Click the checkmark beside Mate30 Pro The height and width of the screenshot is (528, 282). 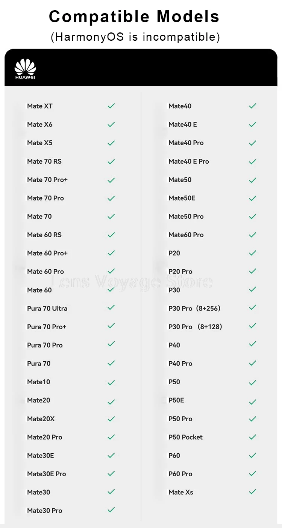coord(111,510)
